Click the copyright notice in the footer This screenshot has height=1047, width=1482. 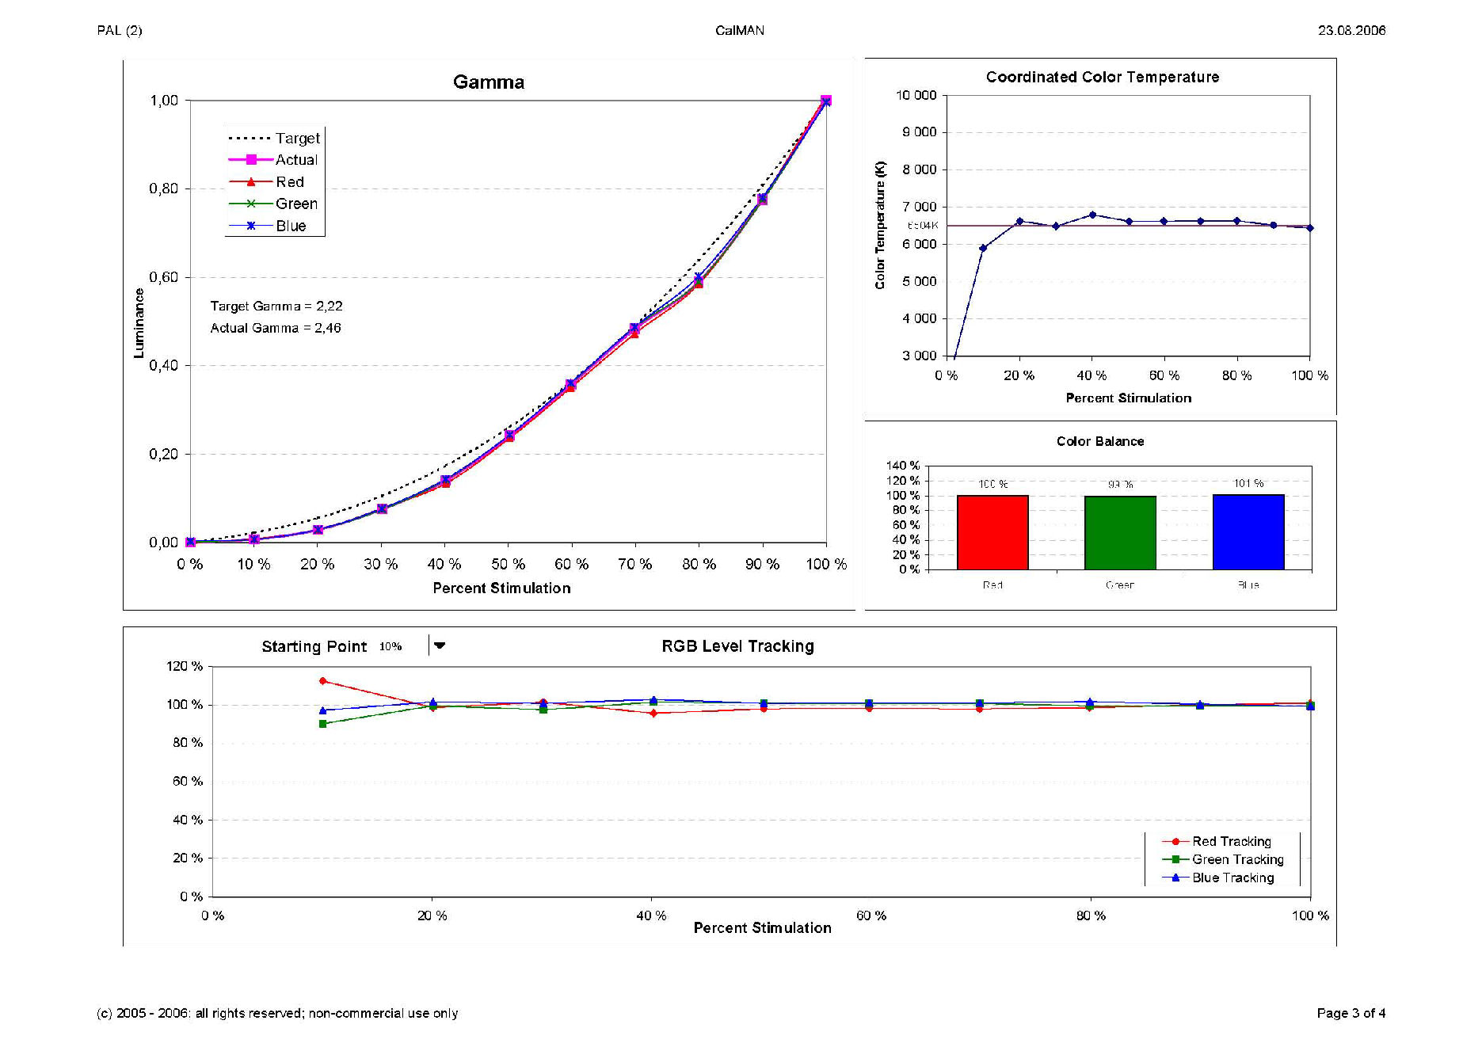(277, 1013)
